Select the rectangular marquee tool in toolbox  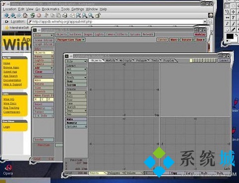click(228, 6)
